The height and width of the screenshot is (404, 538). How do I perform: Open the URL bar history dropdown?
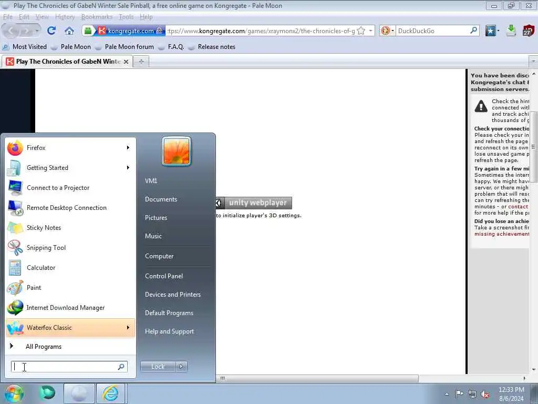pyautogui.click(x=370, y=31)
